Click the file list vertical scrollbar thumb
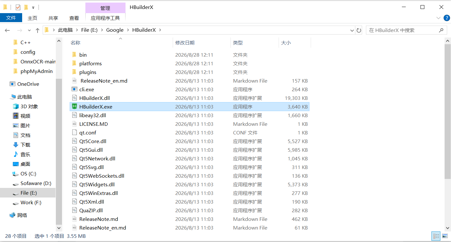The height and width of the screenshot is (242, 451). (x=448, y=112)
